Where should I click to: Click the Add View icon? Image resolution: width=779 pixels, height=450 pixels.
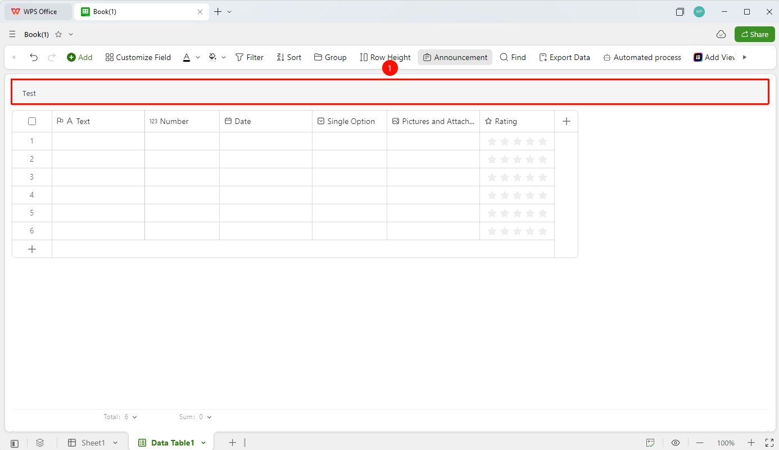pyautogui.click(x=698, y=57)
